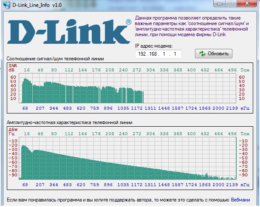Click the D-Link_Line_Info app icon in title bar
The height and width of the screenshot is (207, 260).
7,5
